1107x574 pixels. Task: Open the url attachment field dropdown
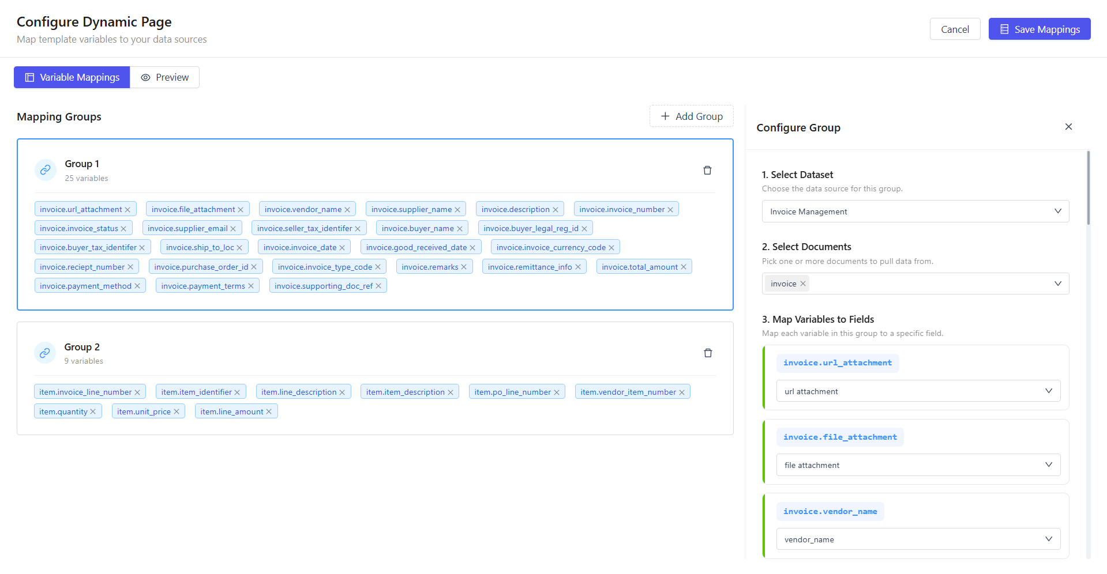(918, 391)
